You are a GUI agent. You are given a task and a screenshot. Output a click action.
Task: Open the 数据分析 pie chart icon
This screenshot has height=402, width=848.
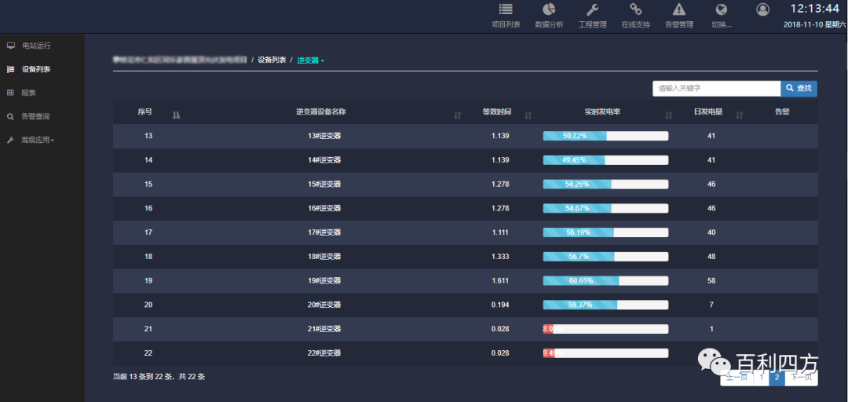pos(549,10)
